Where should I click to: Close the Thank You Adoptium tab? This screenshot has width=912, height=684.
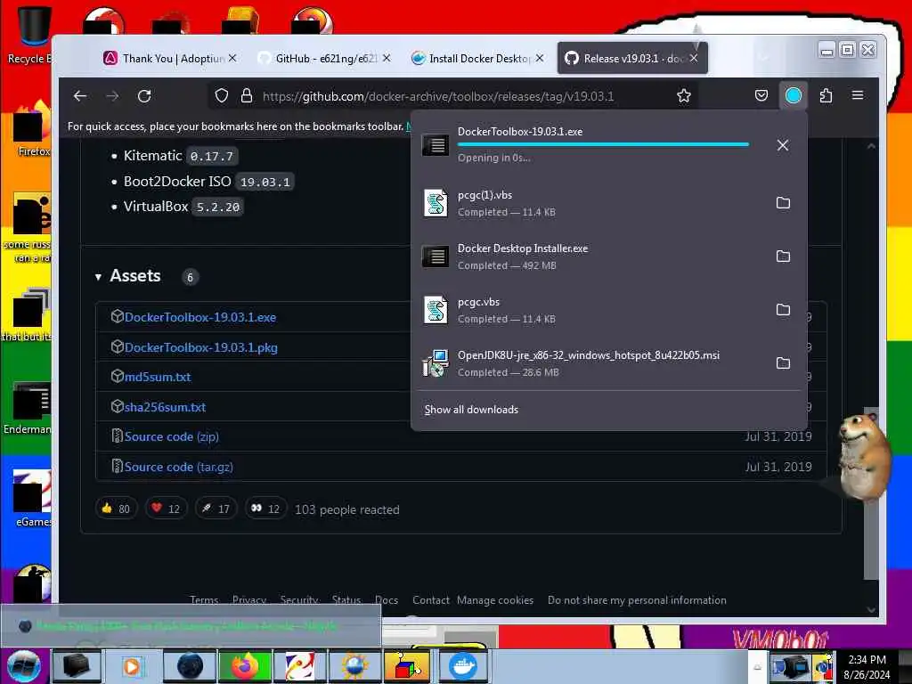pos(232,58)
